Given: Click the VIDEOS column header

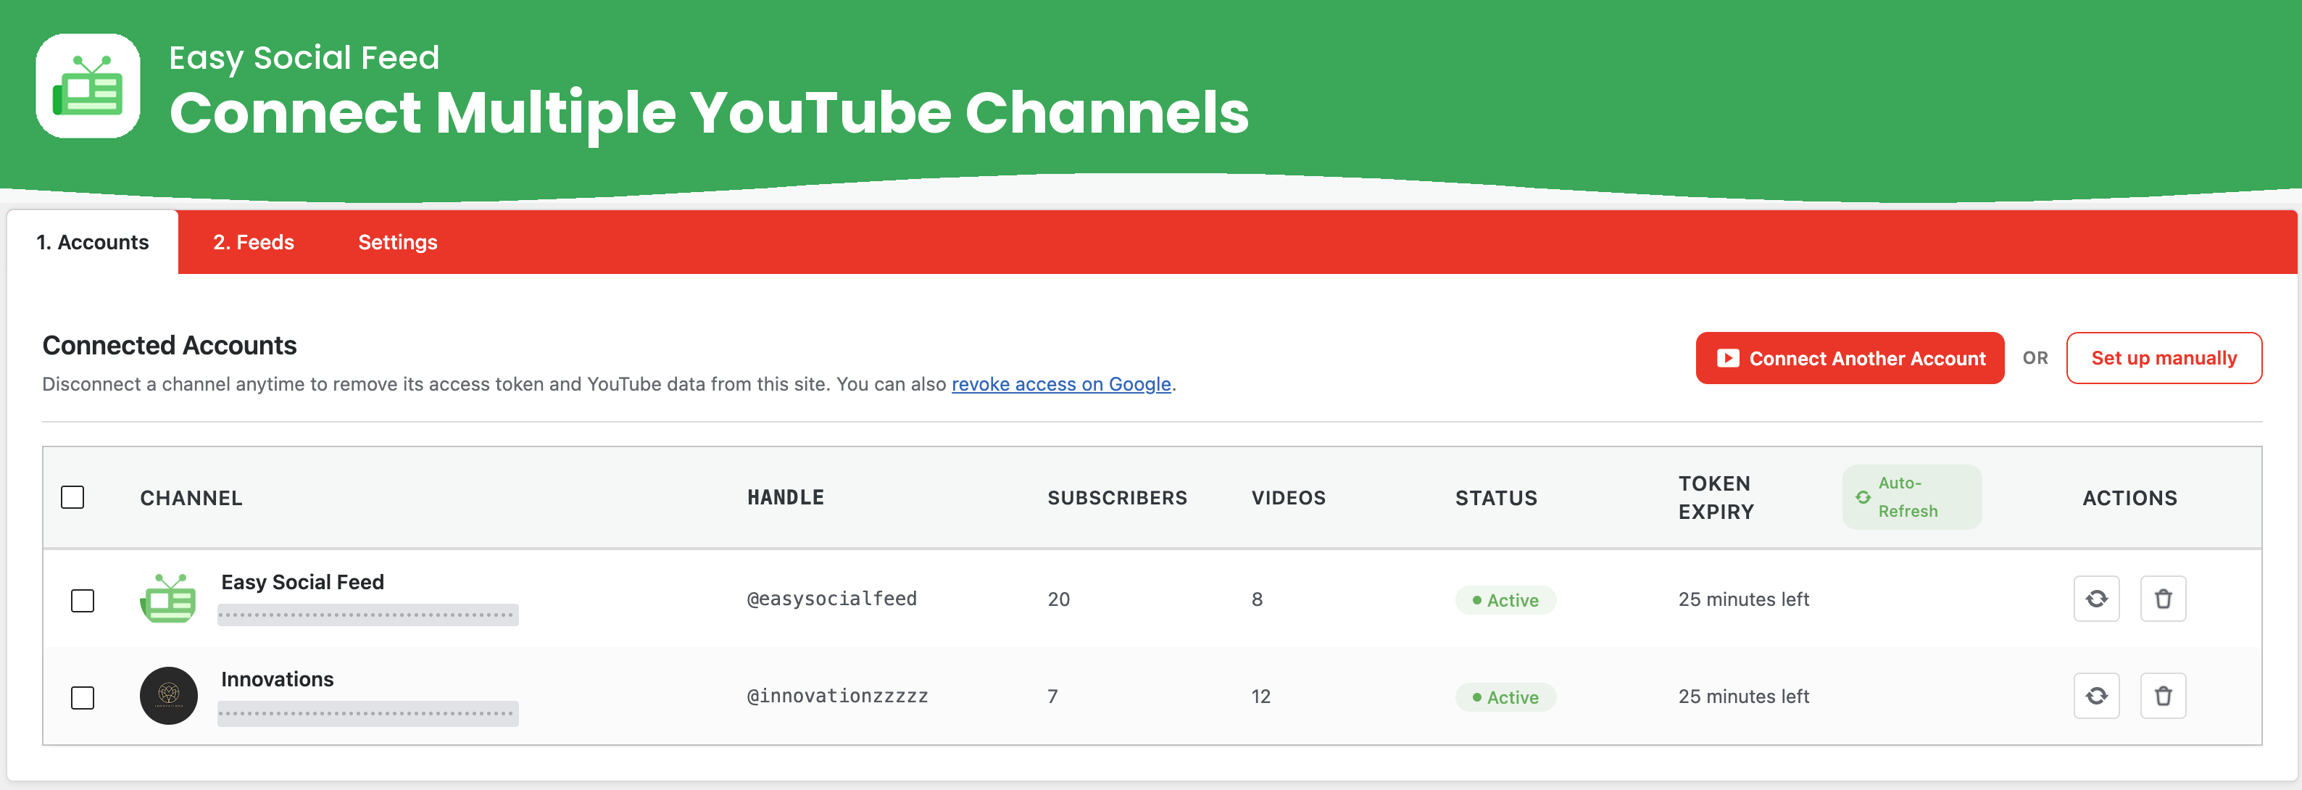Looking at the screenshot, I should [x=1289, y=498].
